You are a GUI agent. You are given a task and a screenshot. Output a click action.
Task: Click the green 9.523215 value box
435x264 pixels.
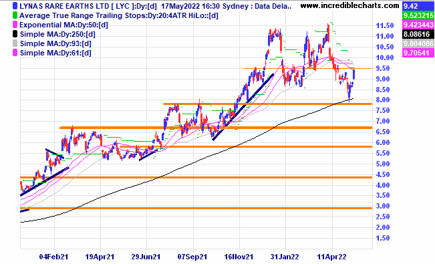coord(418,15)
